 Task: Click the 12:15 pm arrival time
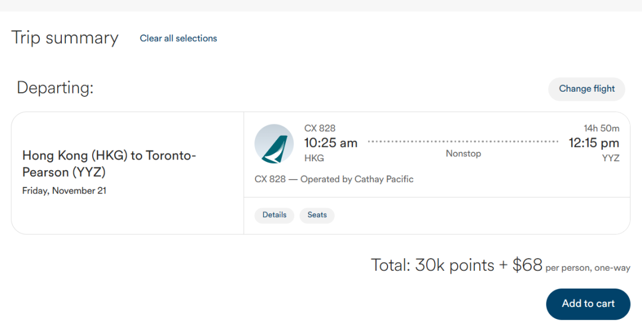(x=593, y=143)
